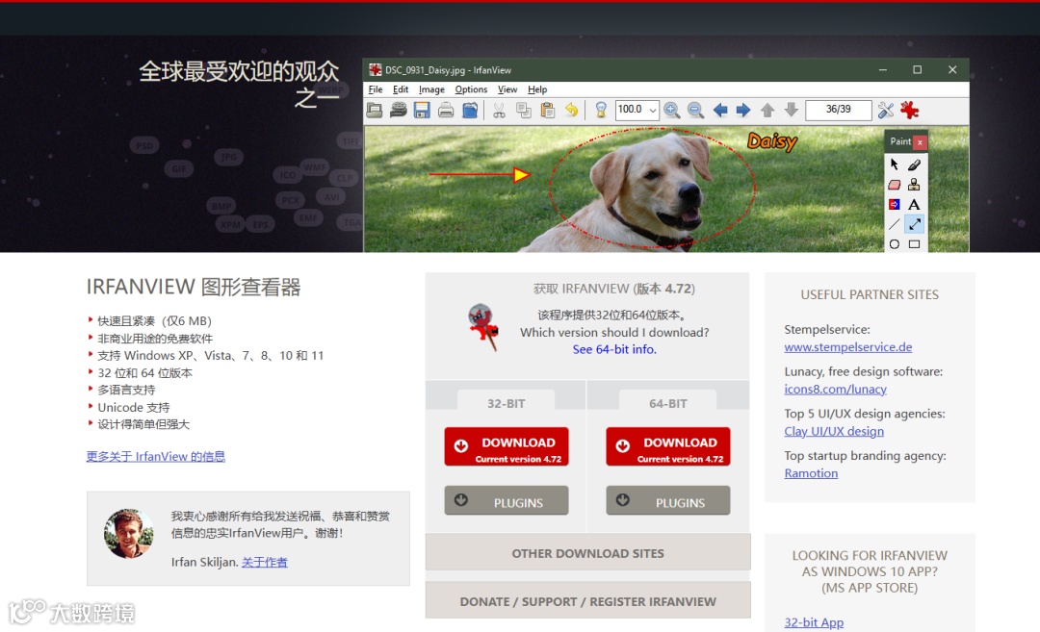Screen dimensions: 1040x632
Task: Click the IrfanView title bar app icon
Action: pos(376,69)
